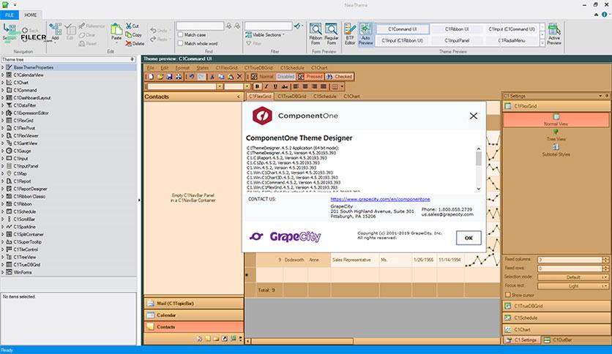Switch to the HOME ribbon tab

click(31, 15)
